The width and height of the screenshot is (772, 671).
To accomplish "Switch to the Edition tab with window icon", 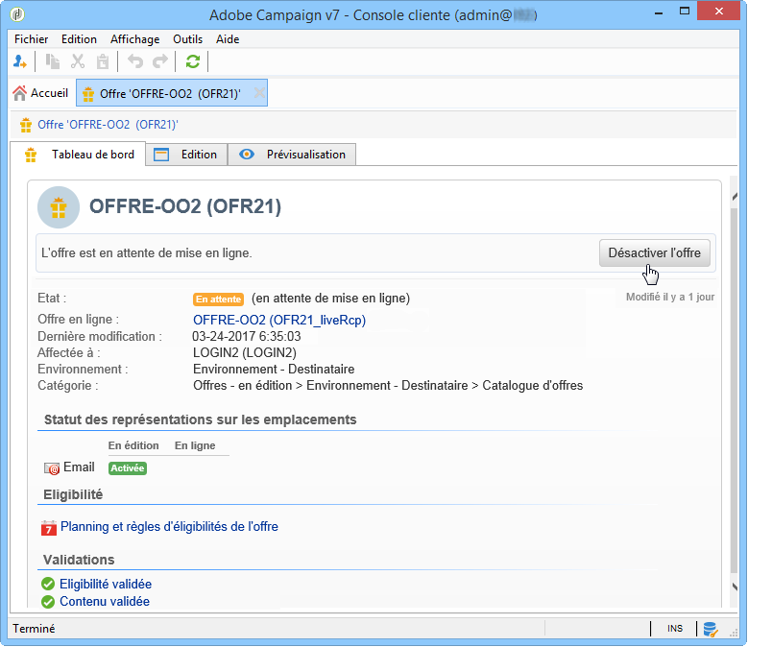I will point(186,155).
